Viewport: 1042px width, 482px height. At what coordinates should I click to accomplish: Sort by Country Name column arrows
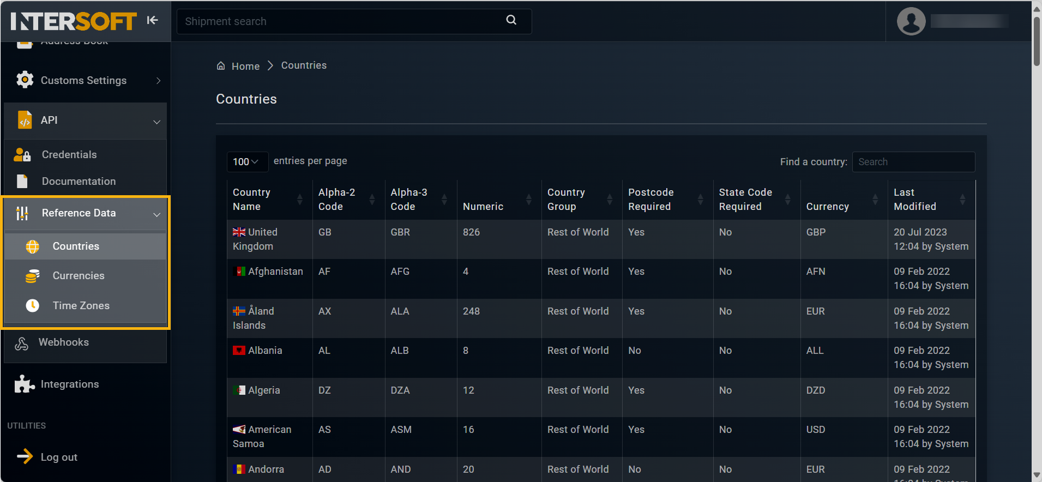(299, 200)
